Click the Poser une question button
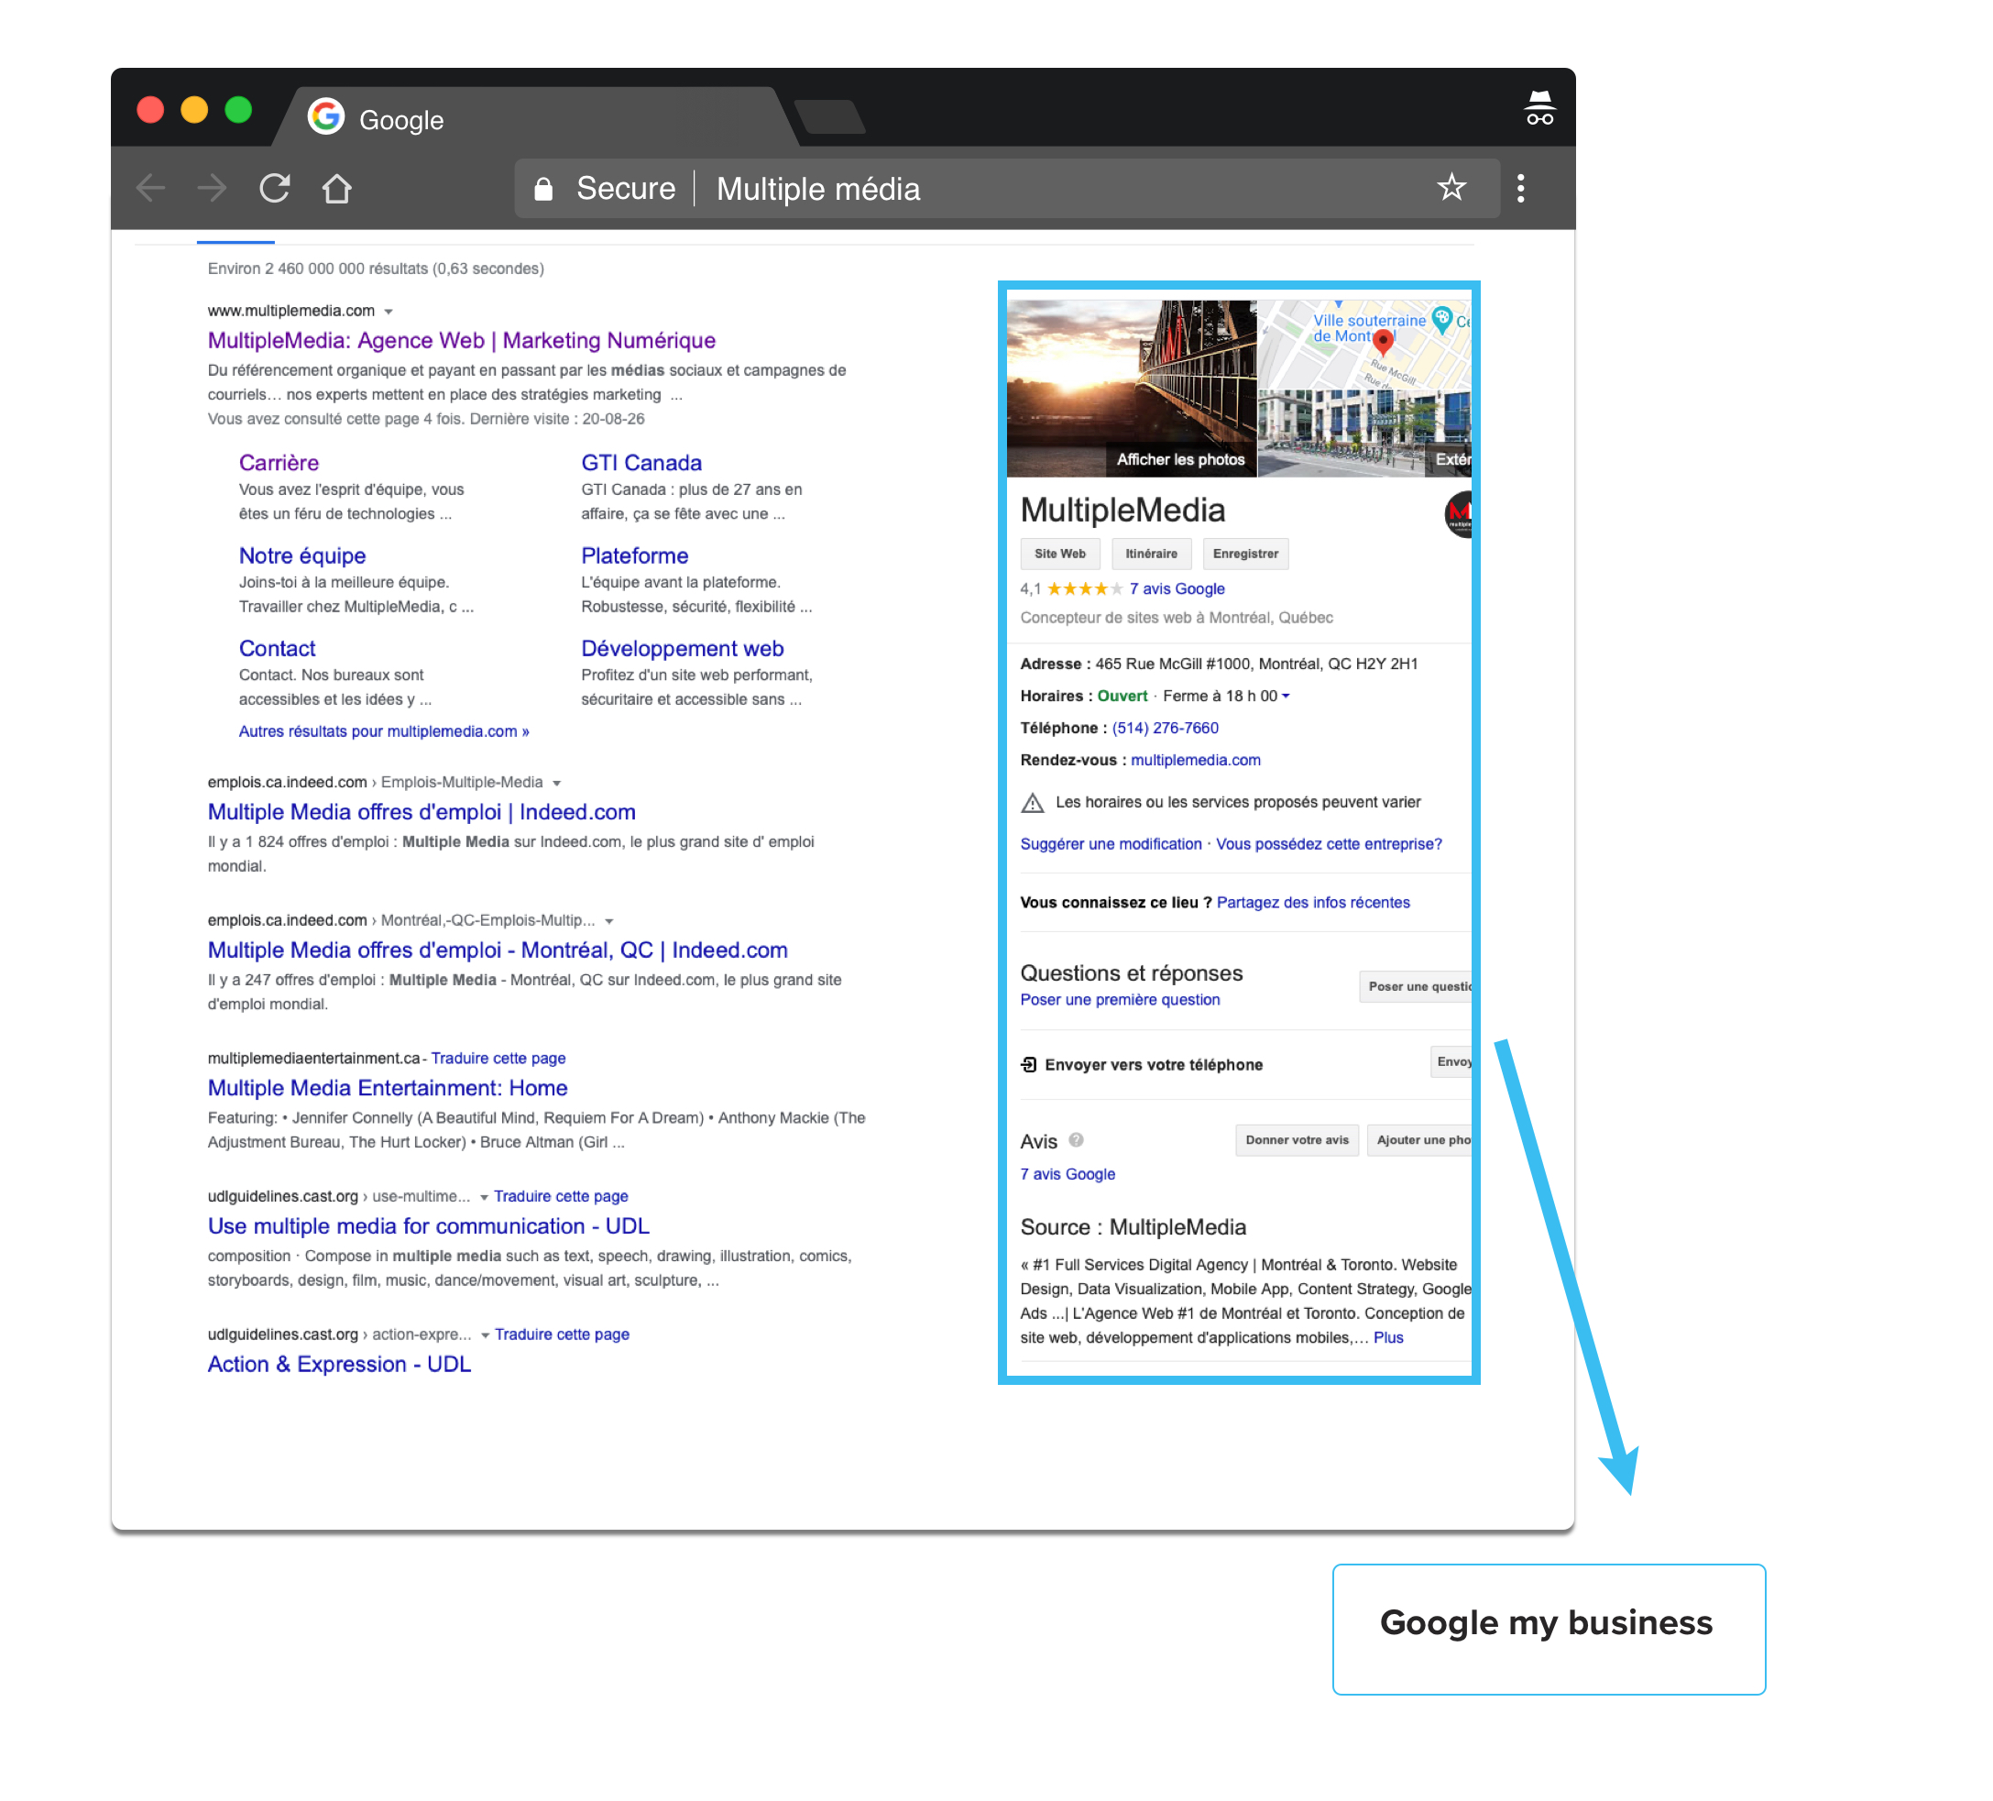This screenshot has height=1801, width=1993. point(1416,986)
